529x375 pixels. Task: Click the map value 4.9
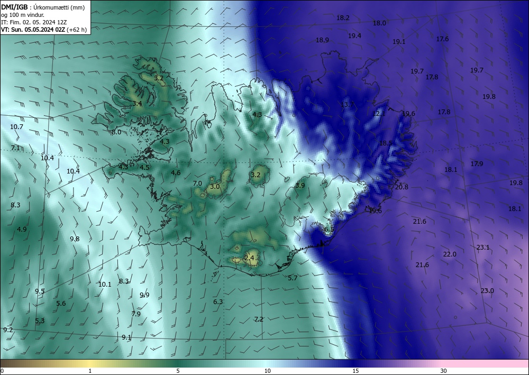[x=22, y=230]
